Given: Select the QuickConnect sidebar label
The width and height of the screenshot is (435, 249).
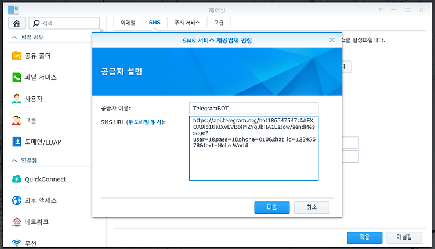Looking at the screenshot, I should point(45,179).
